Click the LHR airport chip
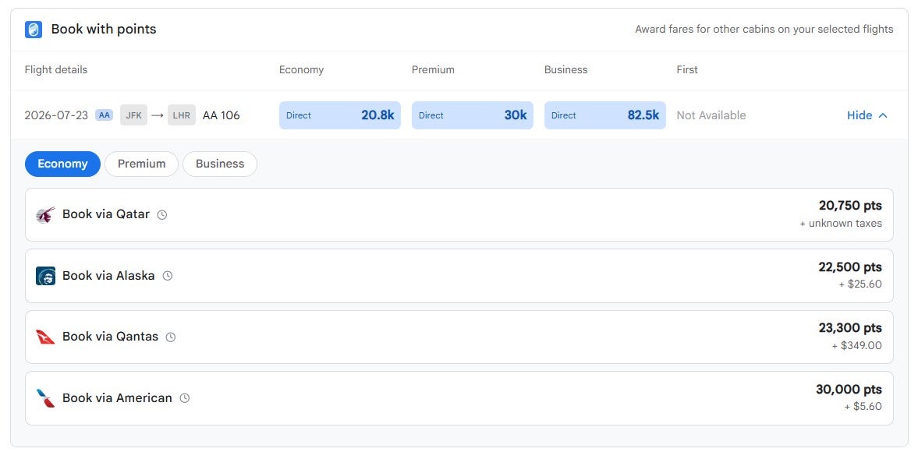The width and height of the screenshot is (918, 452). (182, 115)
